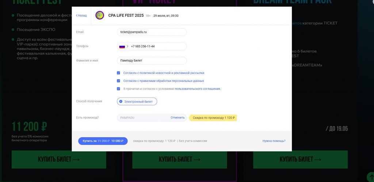The width and height of the screenshot is (374, 182).
Task: Select Электронный билет radio option
Action: pyautogui.click(x=137, y=102)
